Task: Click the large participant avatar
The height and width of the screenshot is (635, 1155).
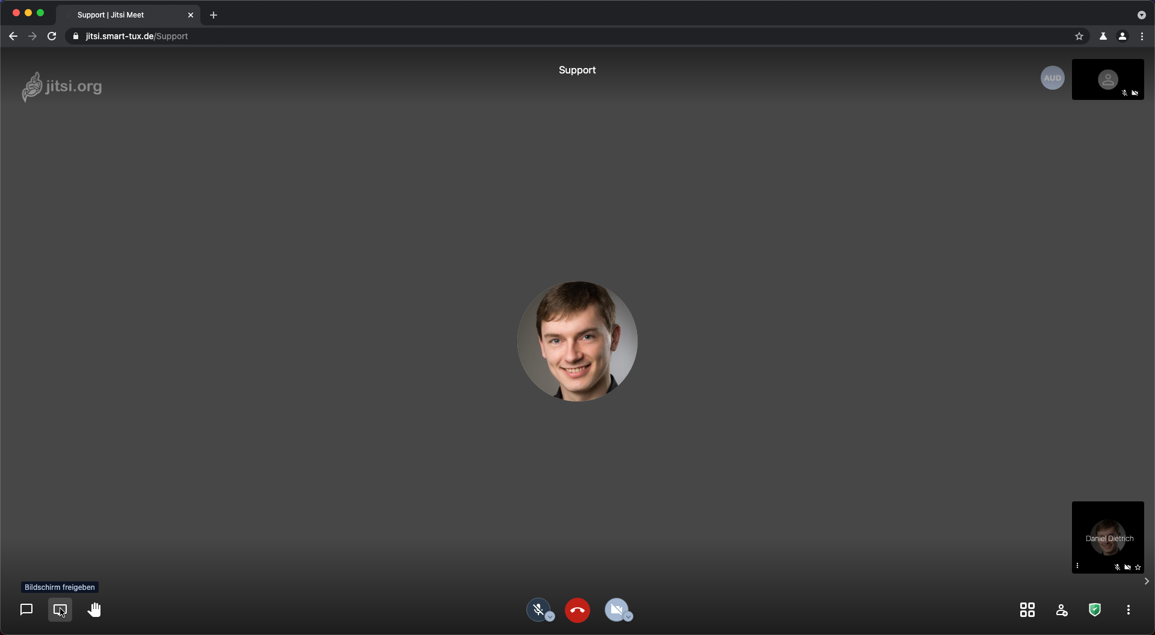Action: 577,341
